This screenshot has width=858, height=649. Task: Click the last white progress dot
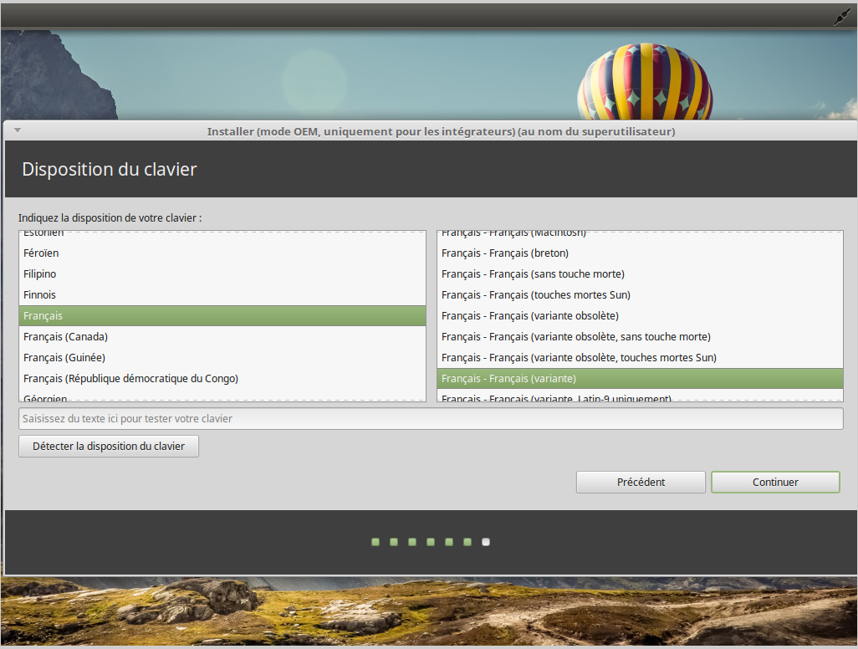(x=486, y=542)
